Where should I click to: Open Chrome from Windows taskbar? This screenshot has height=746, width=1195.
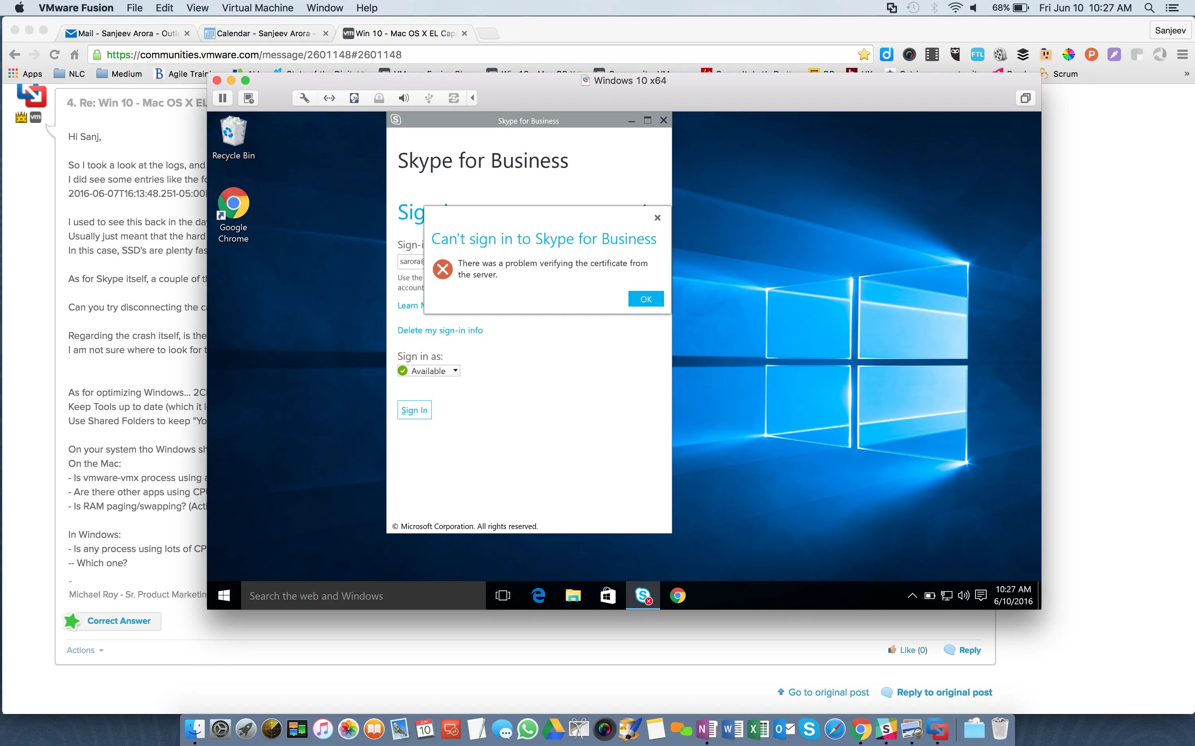[x=678, y=596]
